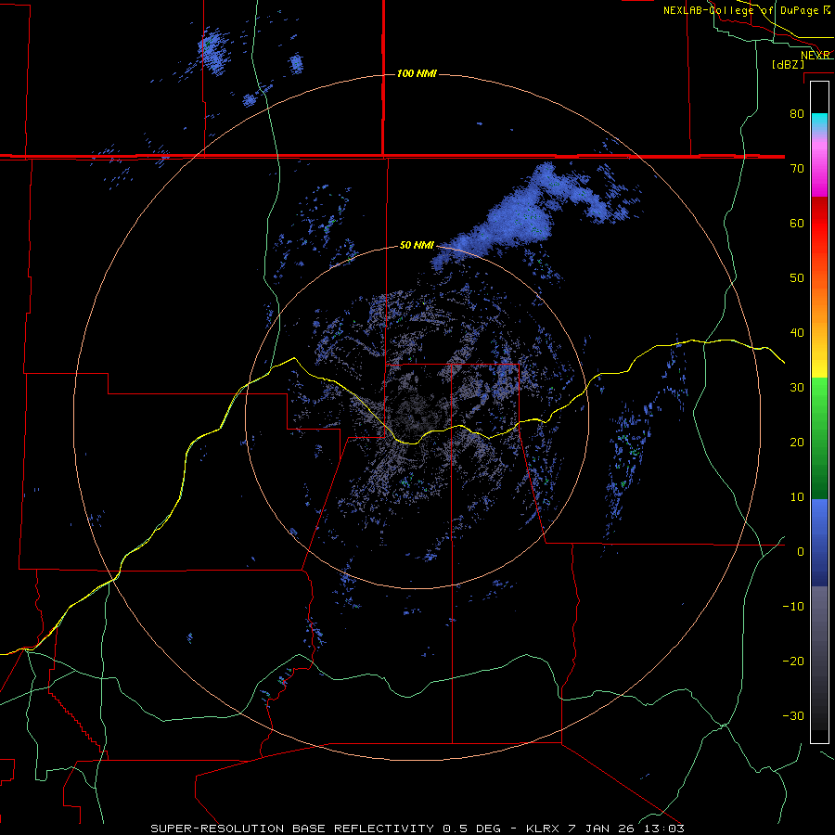Click the 10 value on dBZ scale
This screenshot has height=835, width=835.
(x=797, y=497)
